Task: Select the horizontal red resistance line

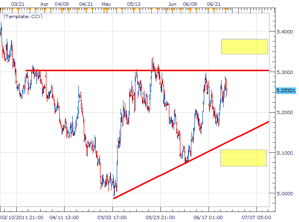Action: tap(147, 71)
